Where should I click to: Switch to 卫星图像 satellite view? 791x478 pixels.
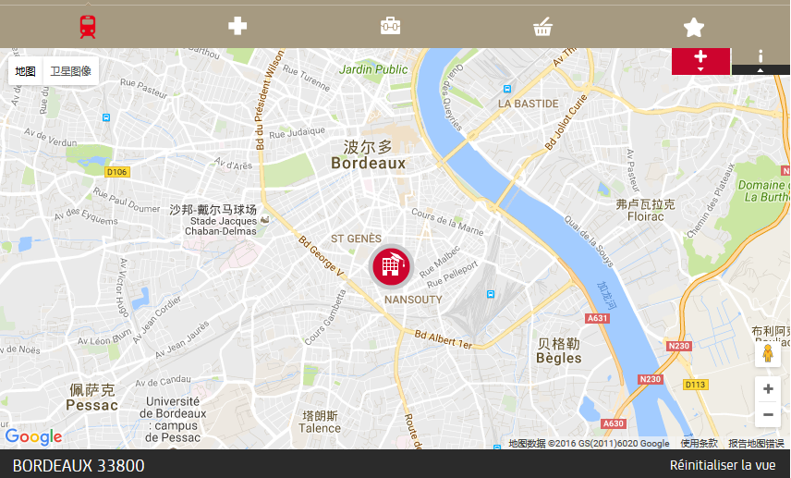pos(70,71)
